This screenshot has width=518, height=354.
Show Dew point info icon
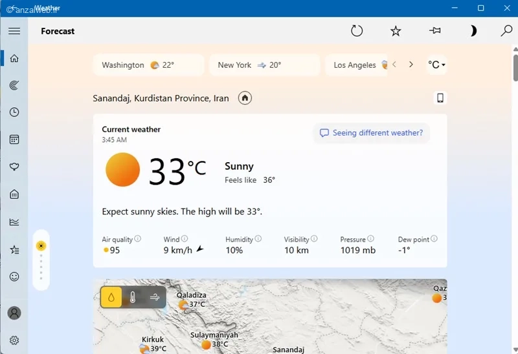point(434,238)
